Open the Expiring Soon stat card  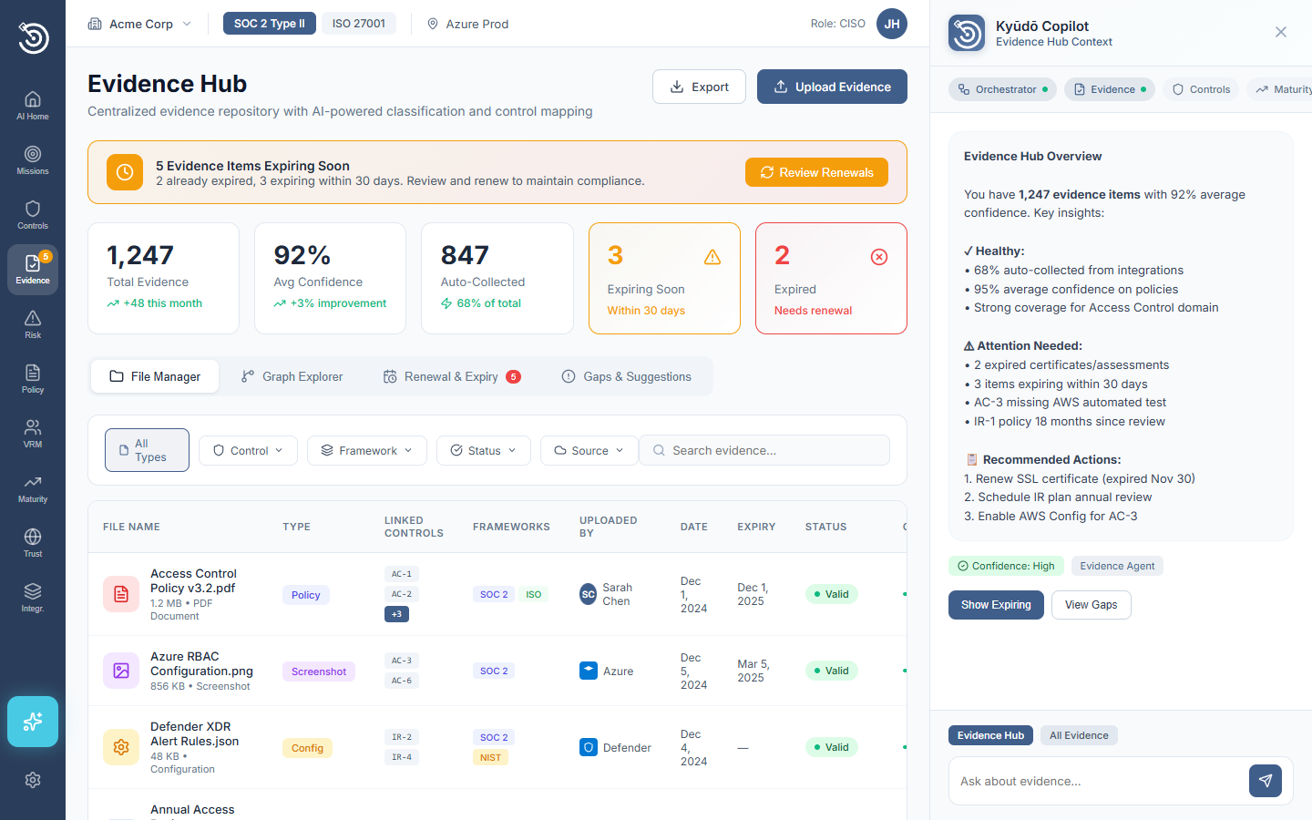(x=664, y=278)
